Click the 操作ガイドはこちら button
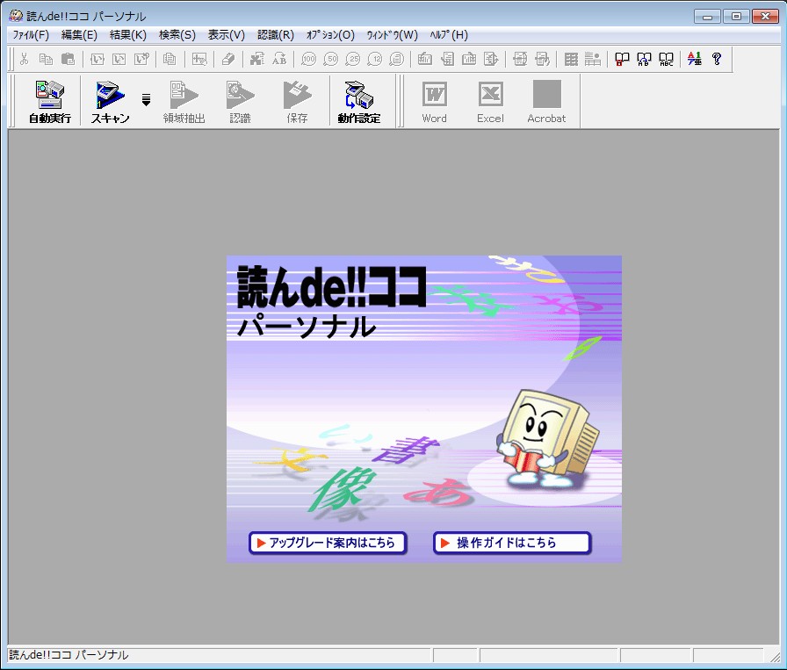This screenshot has height=670, width=787. pyautogui.click(x=511, y=543)
